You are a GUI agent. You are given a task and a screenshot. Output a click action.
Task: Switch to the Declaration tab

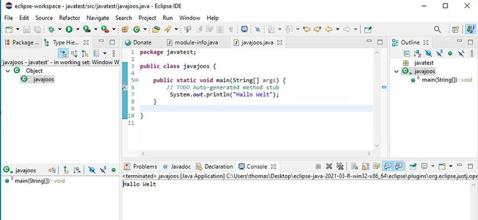(x=215, y=166)
